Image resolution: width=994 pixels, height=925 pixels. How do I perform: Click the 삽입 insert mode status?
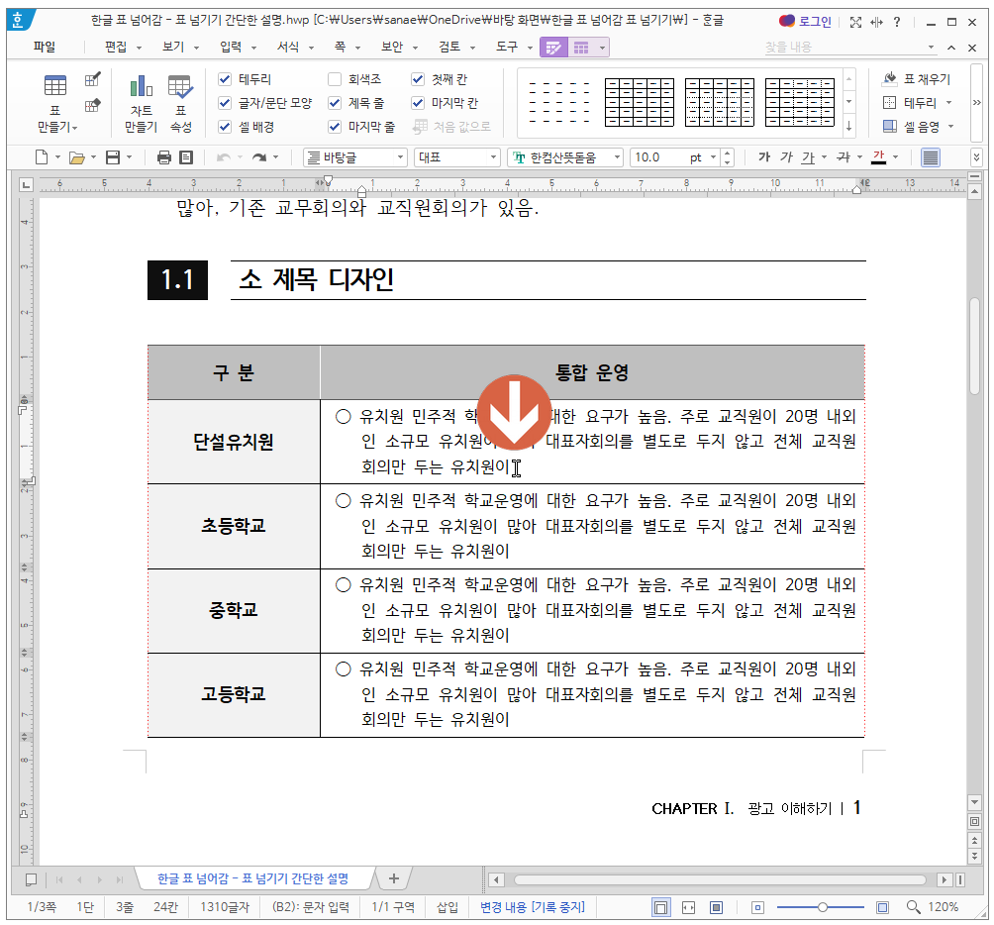447,907
